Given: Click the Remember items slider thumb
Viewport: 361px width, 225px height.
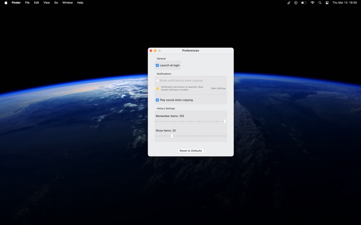Looking at the screenshot, I should coord(225,121).
